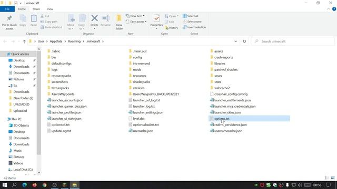Switch to the Home ribbon tab
This screenshot has width=337, height=189.
click(22, 9)
